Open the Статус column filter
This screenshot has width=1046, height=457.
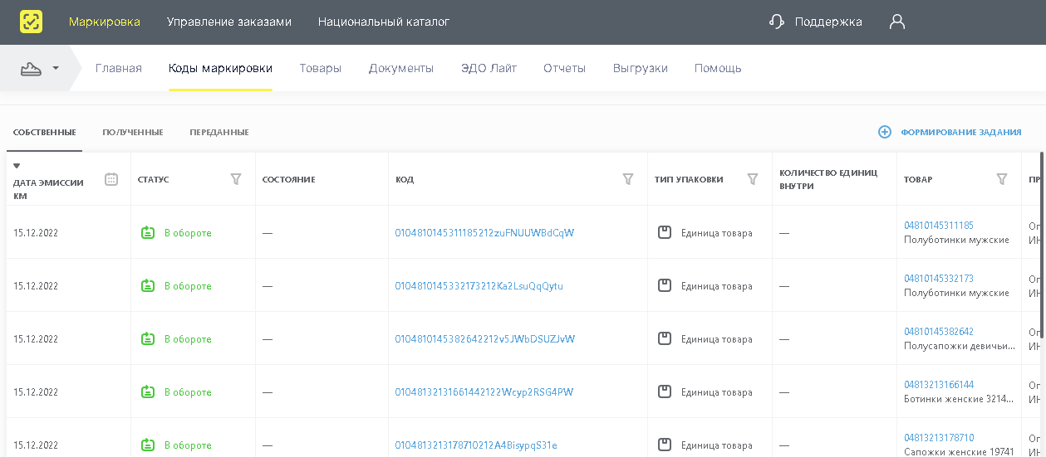coord(235,179)
